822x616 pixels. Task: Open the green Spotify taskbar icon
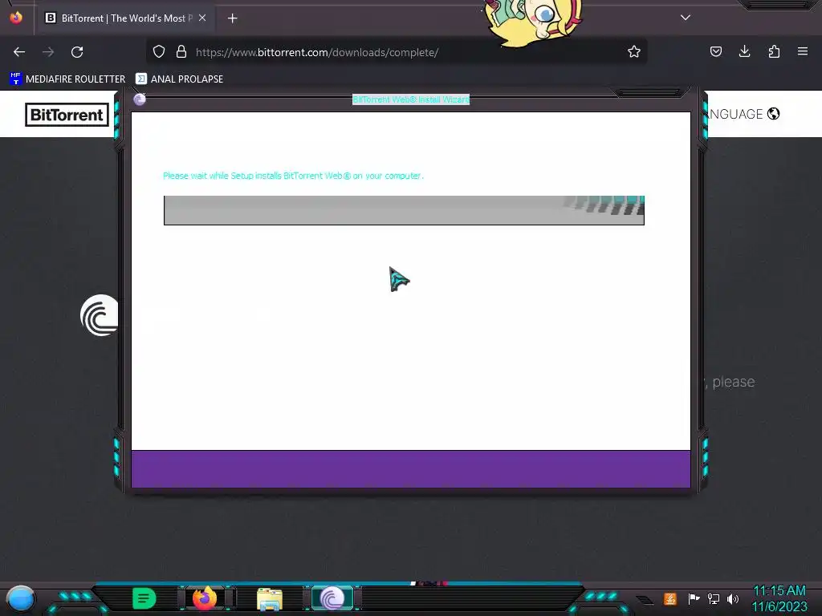(144, 598)
